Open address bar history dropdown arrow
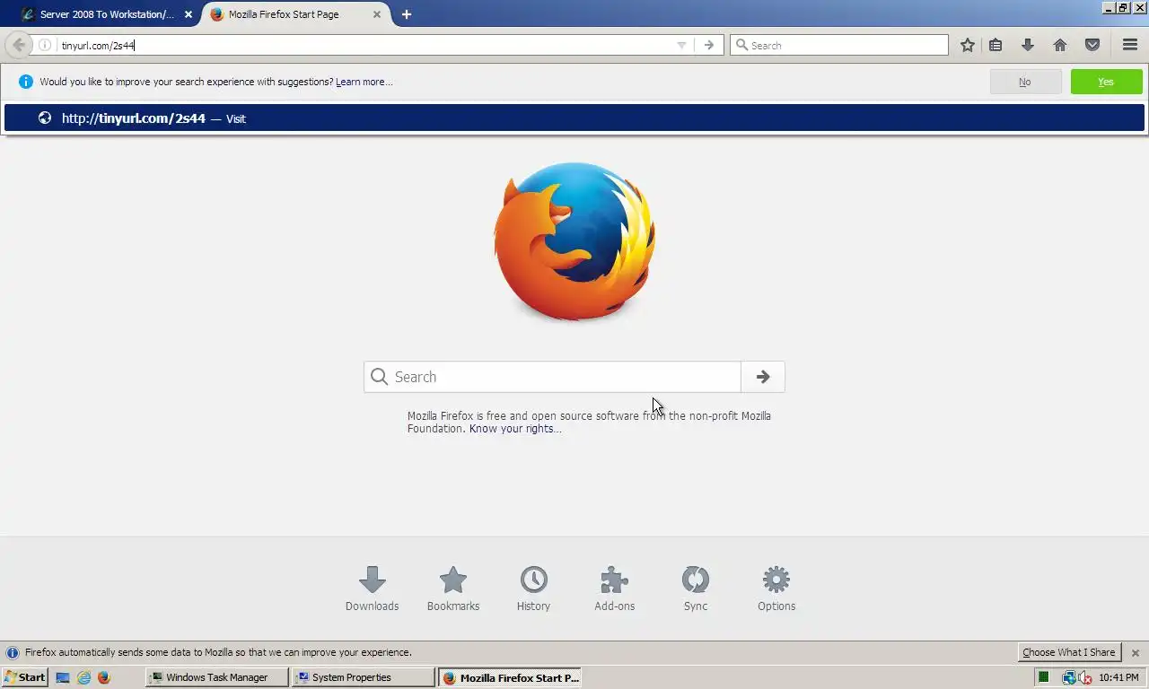The width and height of the screenshot is (1149, 689). (681, 45)
